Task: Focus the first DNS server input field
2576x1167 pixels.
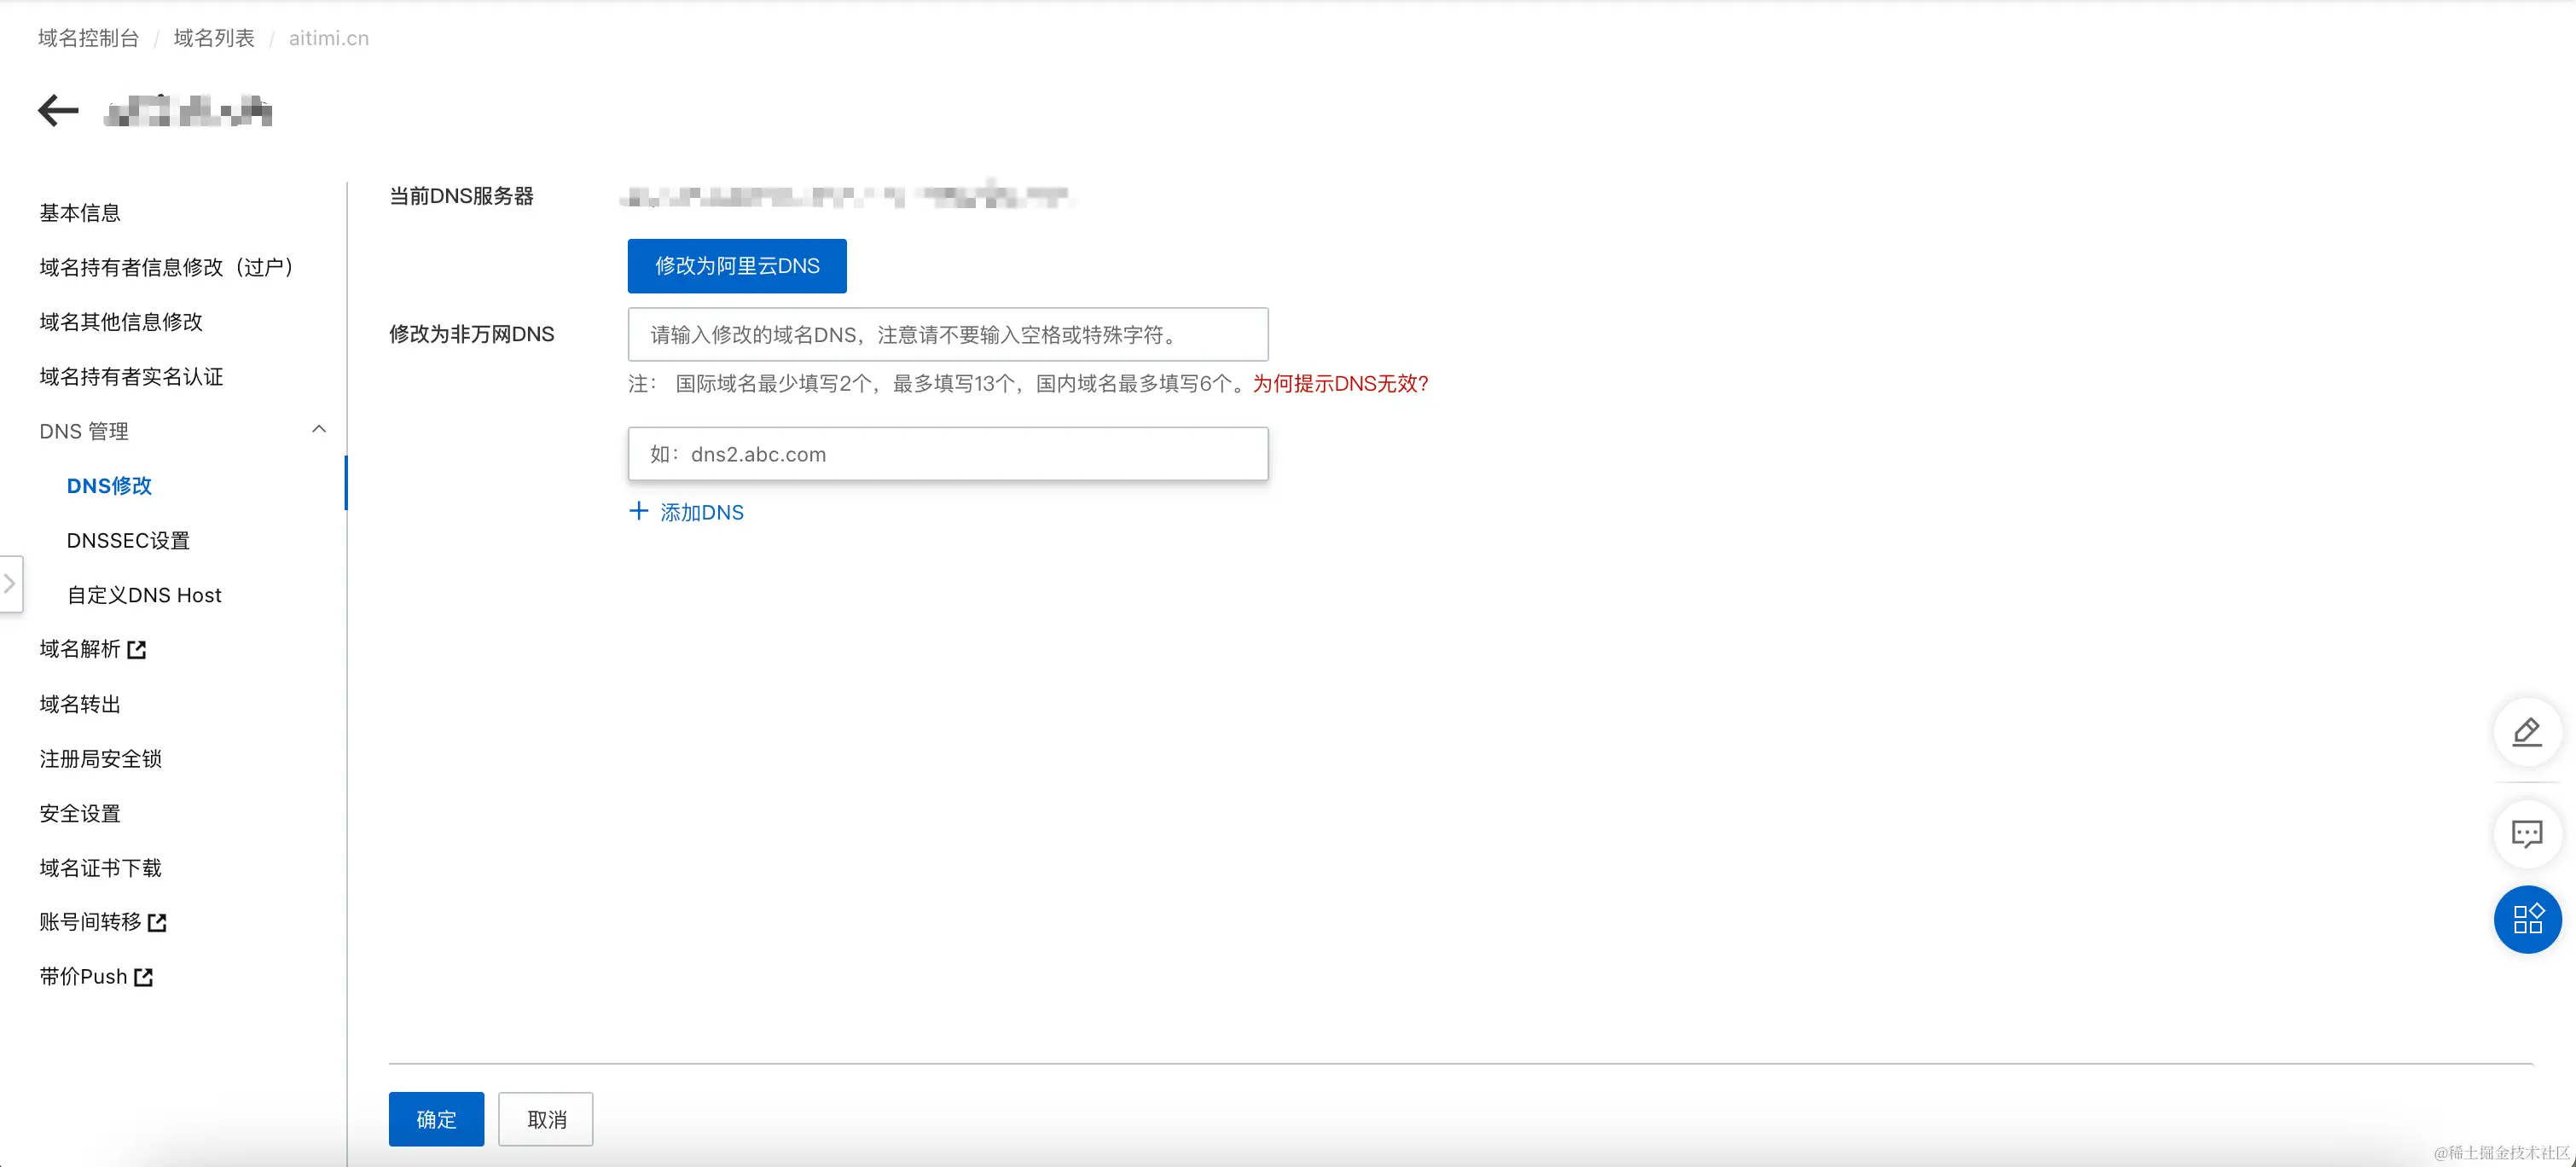Action: pos(947,335)
